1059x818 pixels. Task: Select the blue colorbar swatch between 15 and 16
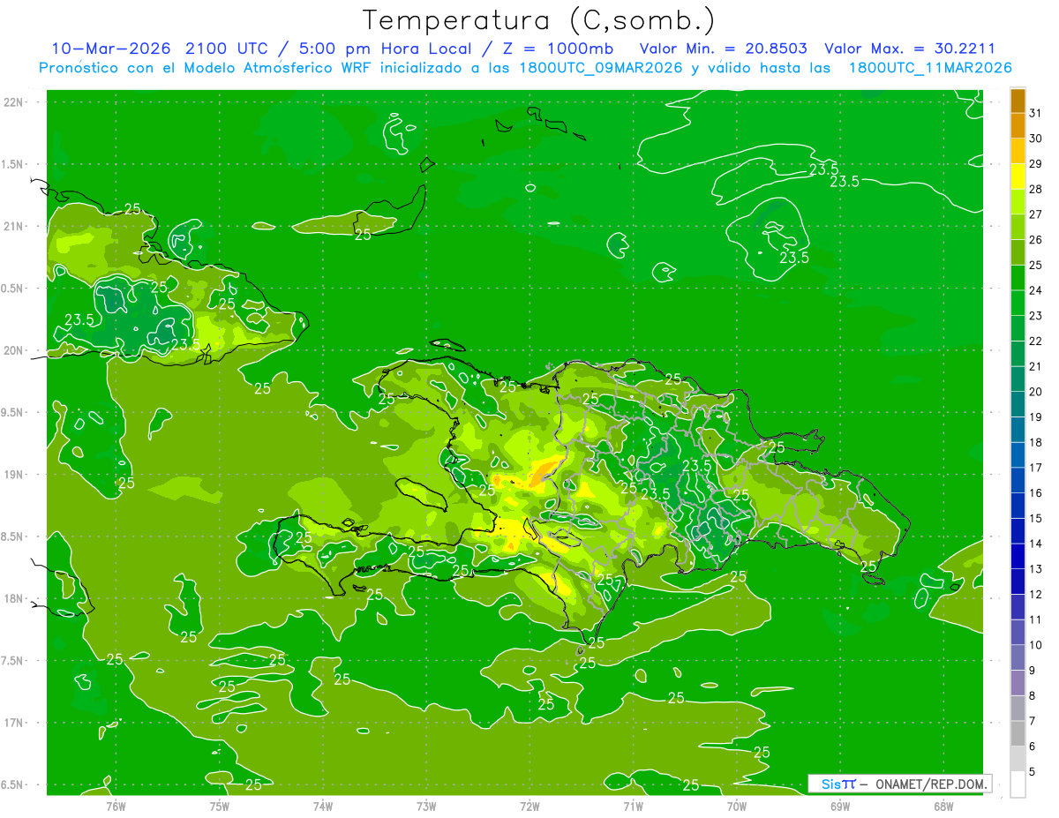click(x=1018, y=506)
